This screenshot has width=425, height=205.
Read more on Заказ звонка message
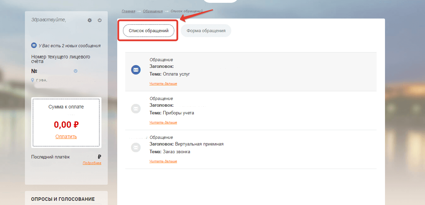pyautogui.click(x=163, y=161)
